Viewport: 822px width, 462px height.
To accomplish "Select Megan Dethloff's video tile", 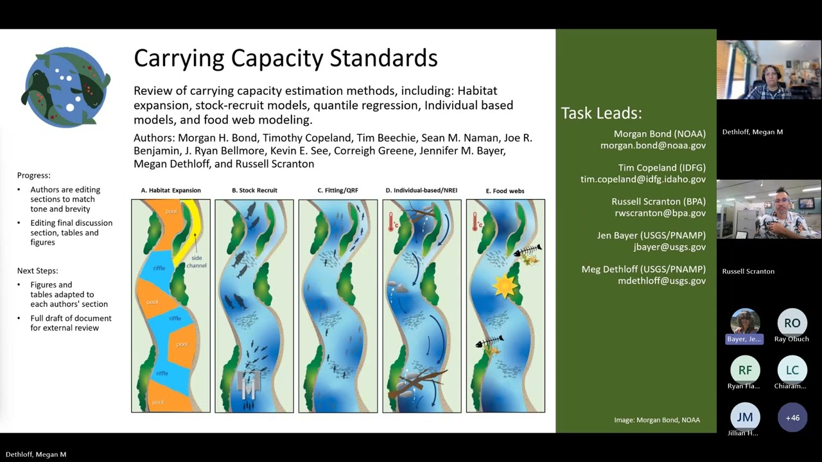I will [x=769, y=70].
